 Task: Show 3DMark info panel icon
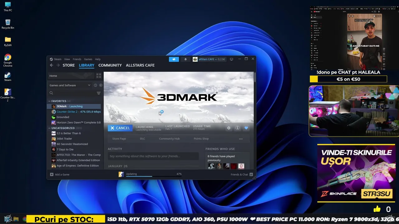[238, 128]
